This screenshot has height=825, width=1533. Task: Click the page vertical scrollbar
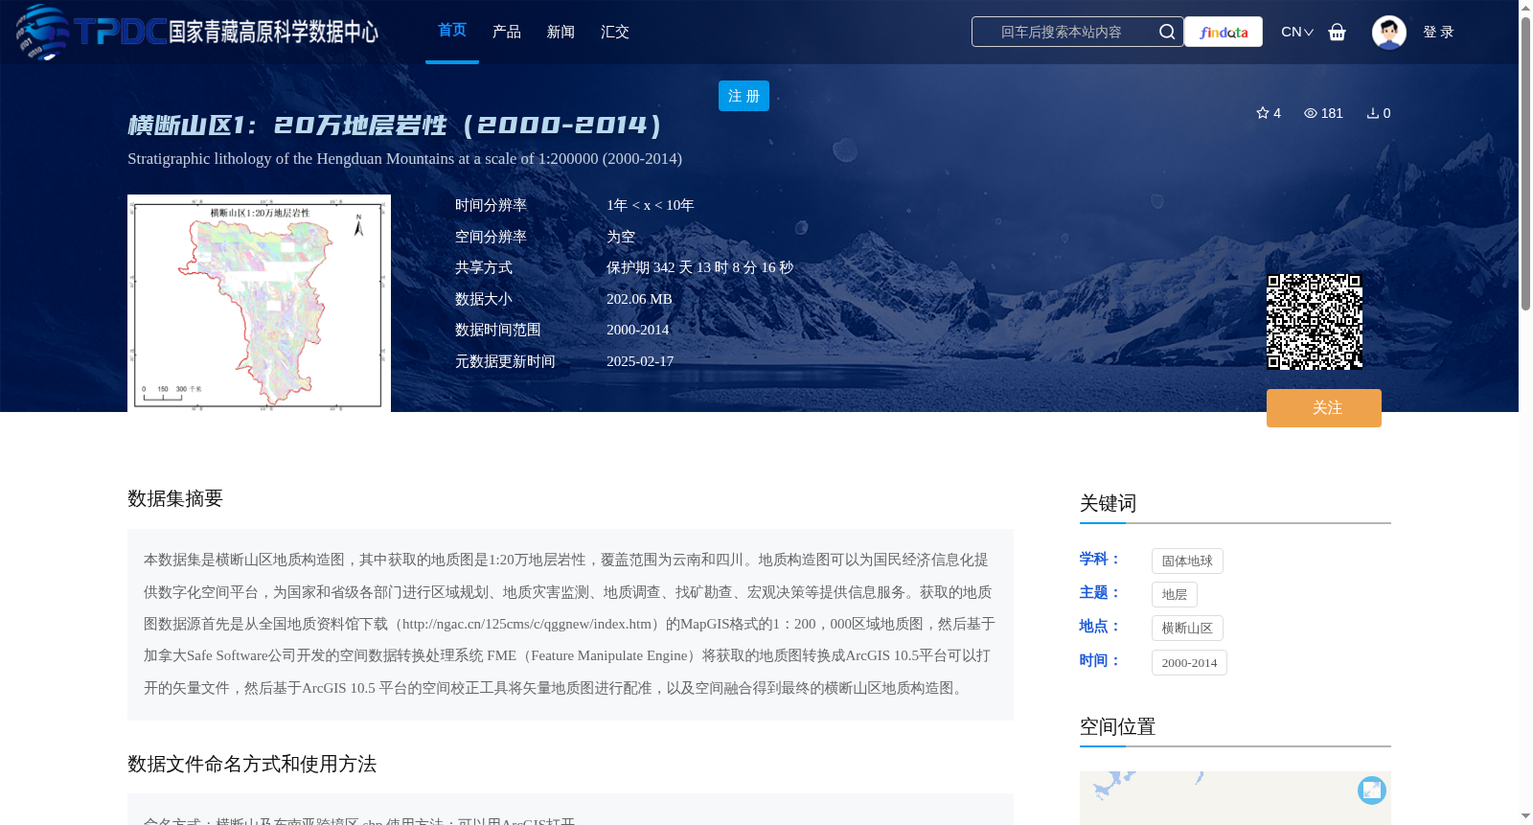pyautogui.click(x=1525, y=163)
